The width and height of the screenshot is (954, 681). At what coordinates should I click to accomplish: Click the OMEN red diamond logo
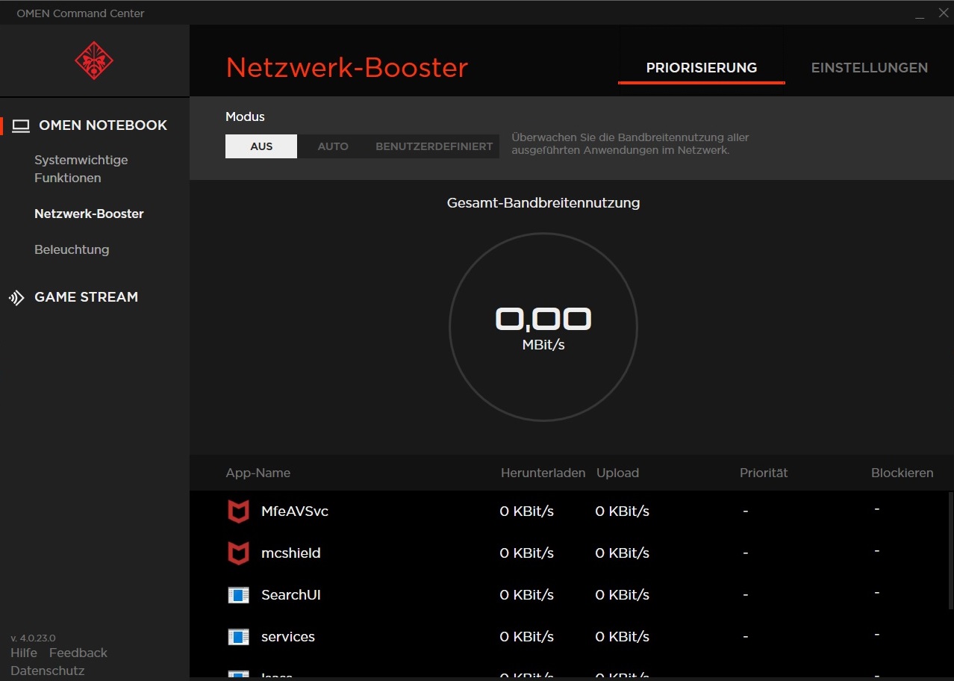point(94,60)
